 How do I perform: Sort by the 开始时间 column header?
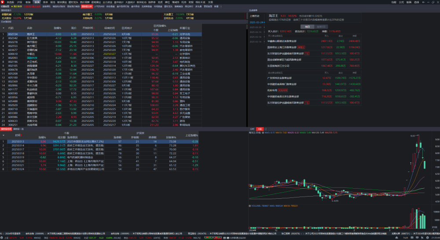[88, 28]
